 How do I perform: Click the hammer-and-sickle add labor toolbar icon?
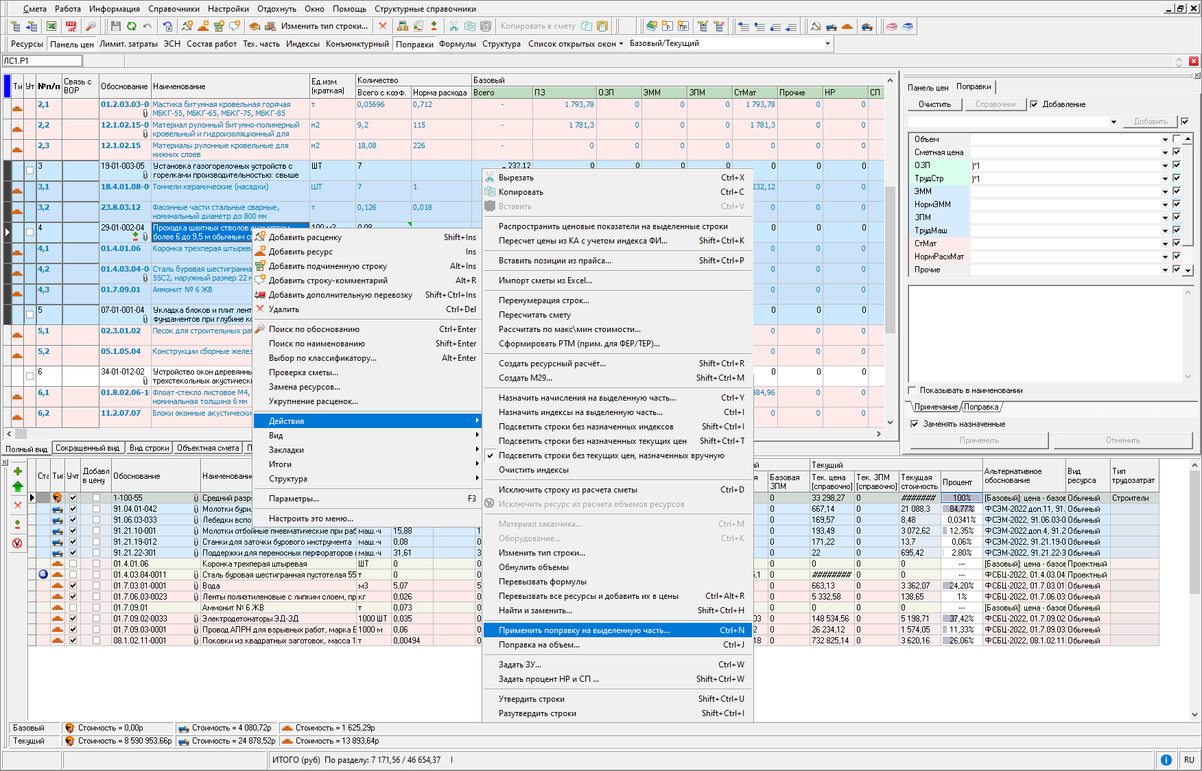click(x=187, y=26)
